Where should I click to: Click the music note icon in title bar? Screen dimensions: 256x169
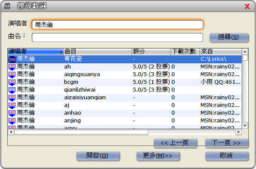point(7,6)
